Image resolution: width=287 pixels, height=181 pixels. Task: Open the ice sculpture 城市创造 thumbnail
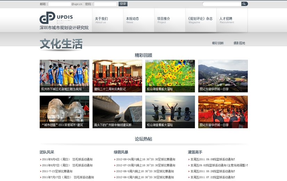[64, 112]
